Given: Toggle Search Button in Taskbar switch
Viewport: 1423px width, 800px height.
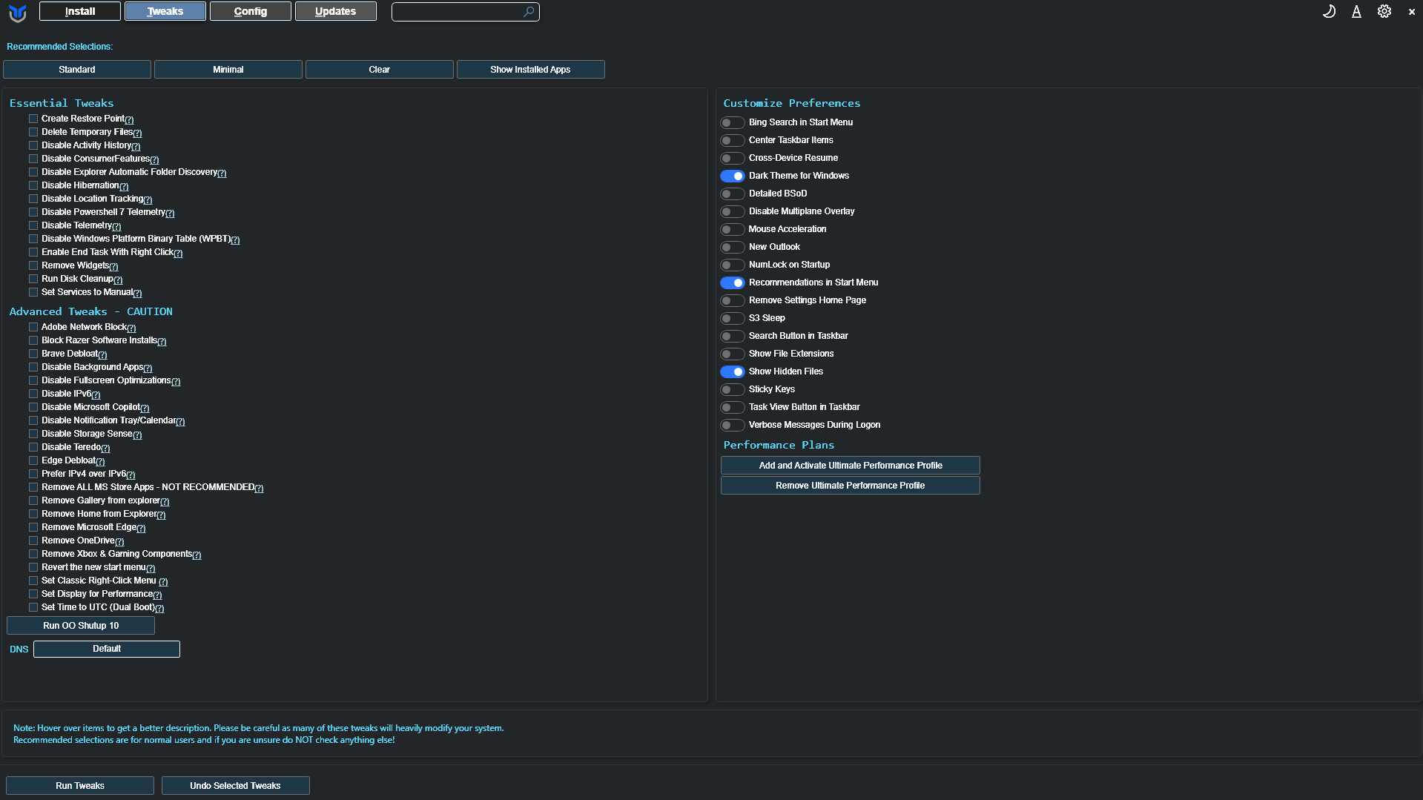Looking at the screenshot, I should click(733, 336).
